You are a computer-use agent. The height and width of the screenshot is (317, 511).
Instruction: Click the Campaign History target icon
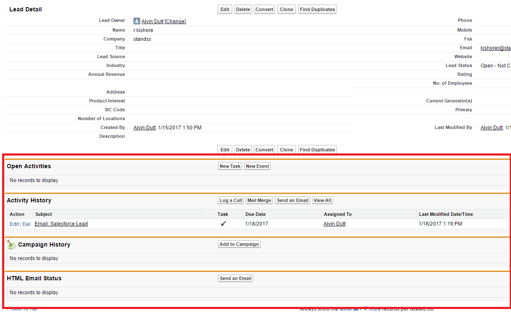11,244
